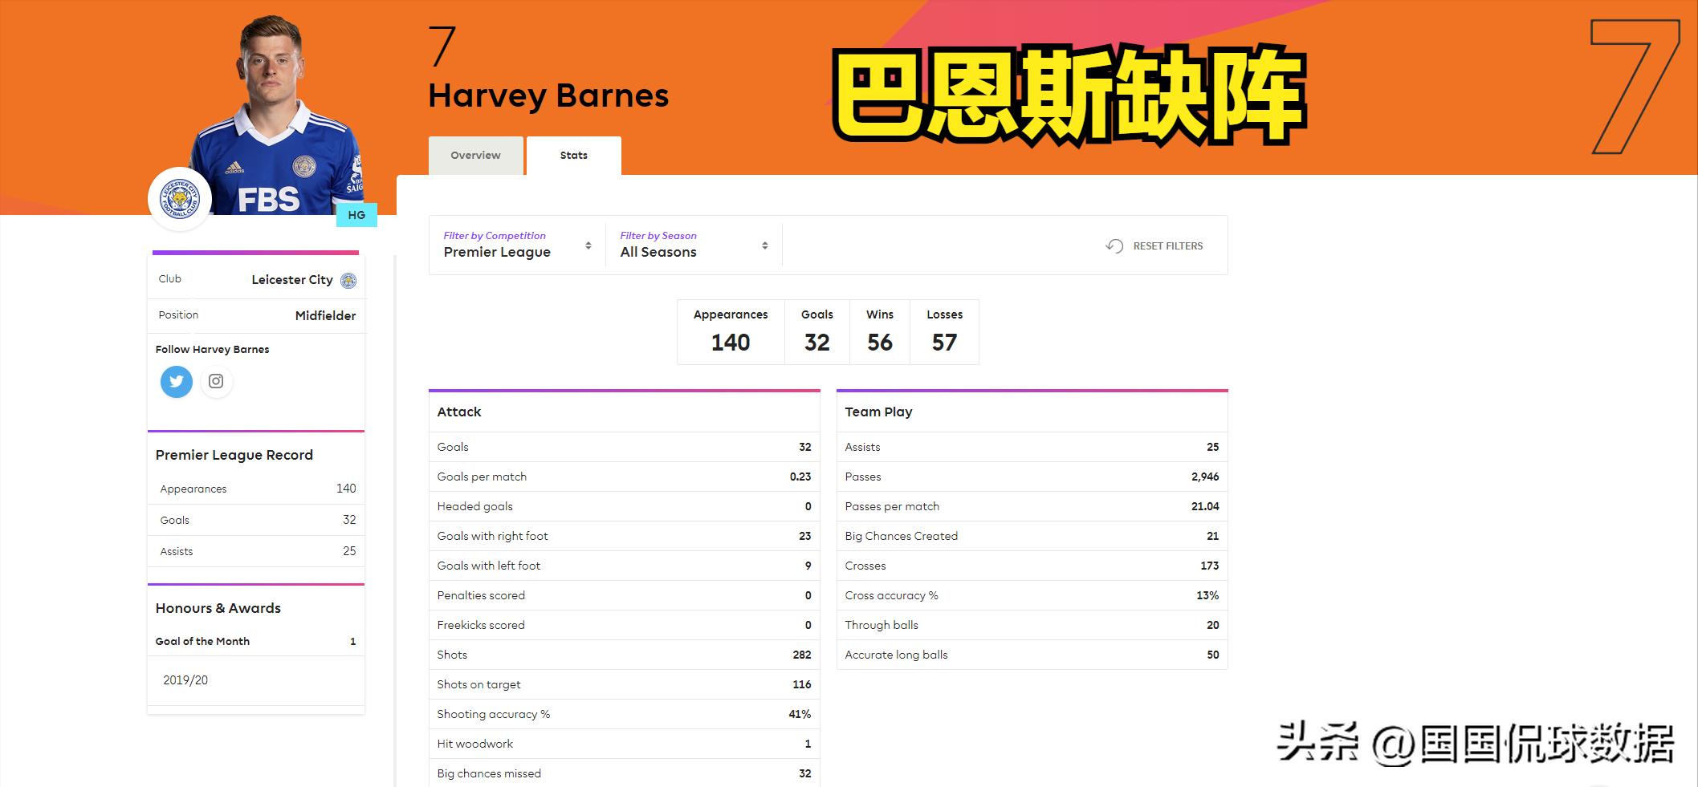Screen dimensions: 1698x787
Task: Click the Appearances 140 summary box
Action: [x=731, y=332]
